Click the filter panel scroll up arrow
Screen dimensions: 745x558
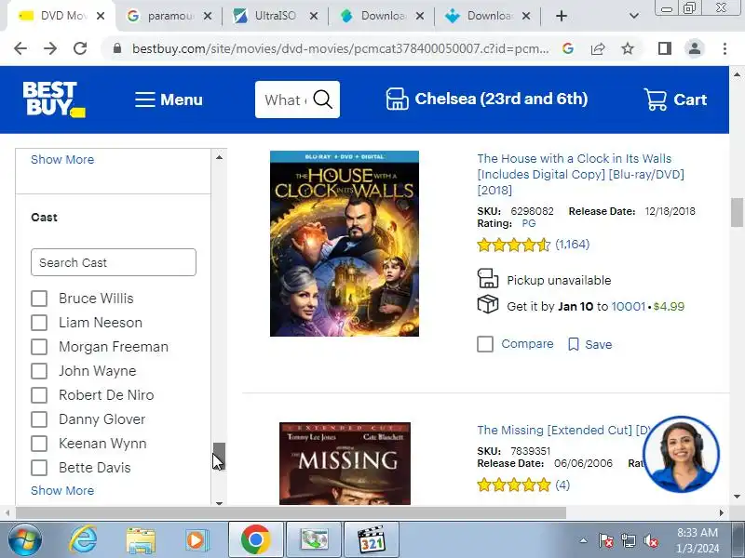(219, 157)
